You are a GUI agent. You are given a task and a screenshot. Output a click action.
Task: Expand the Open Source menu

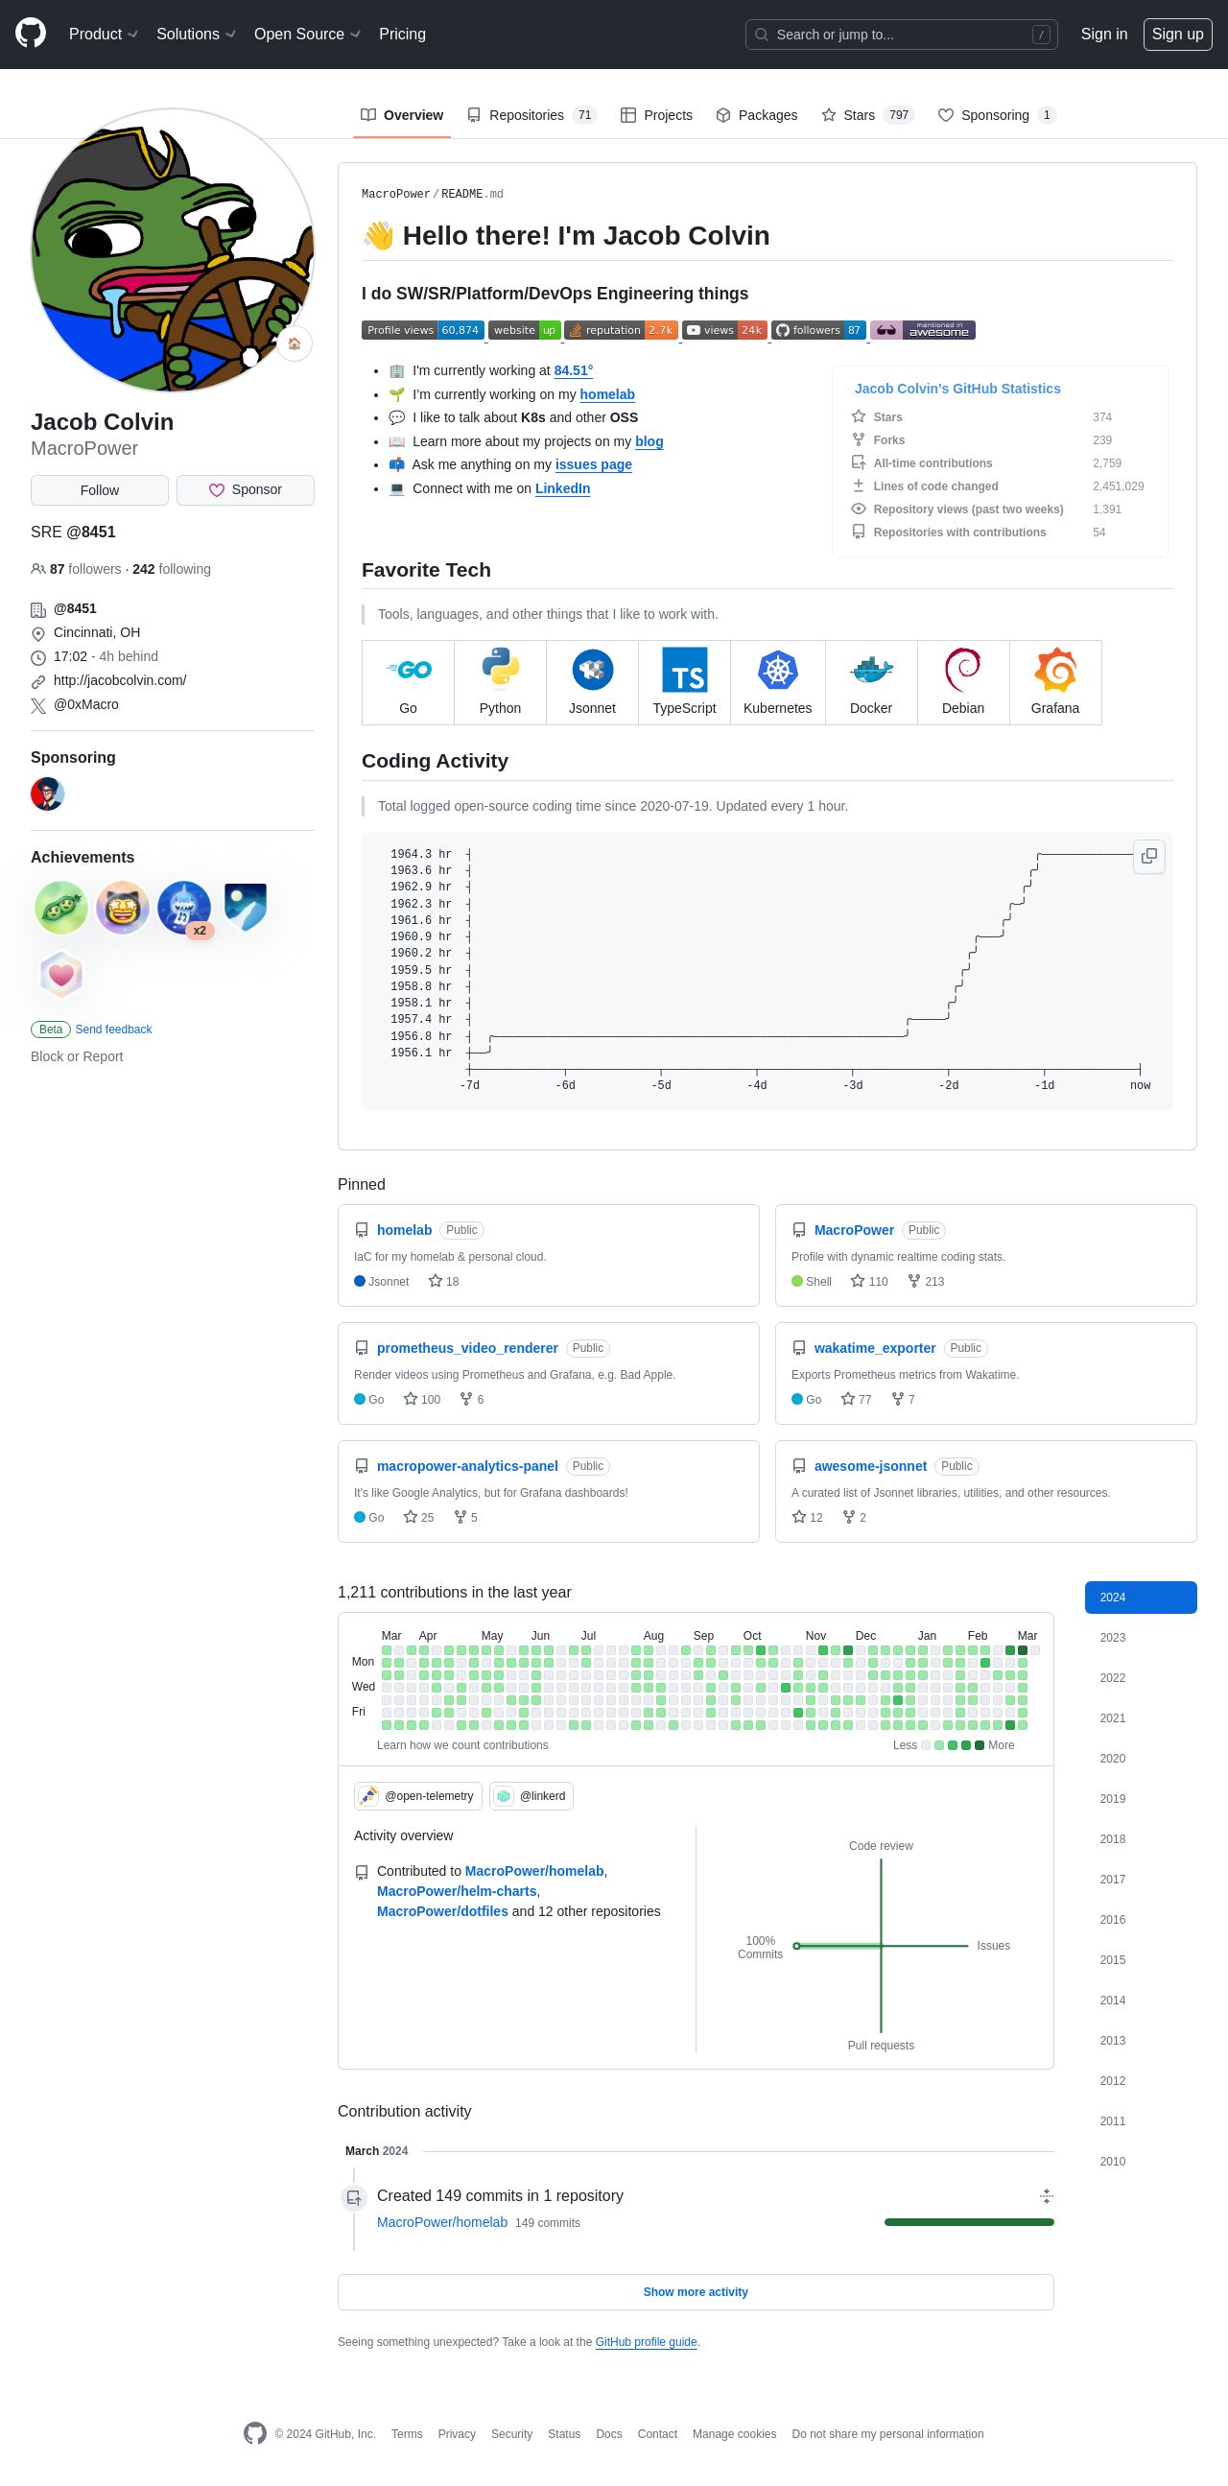click(307, 34)
